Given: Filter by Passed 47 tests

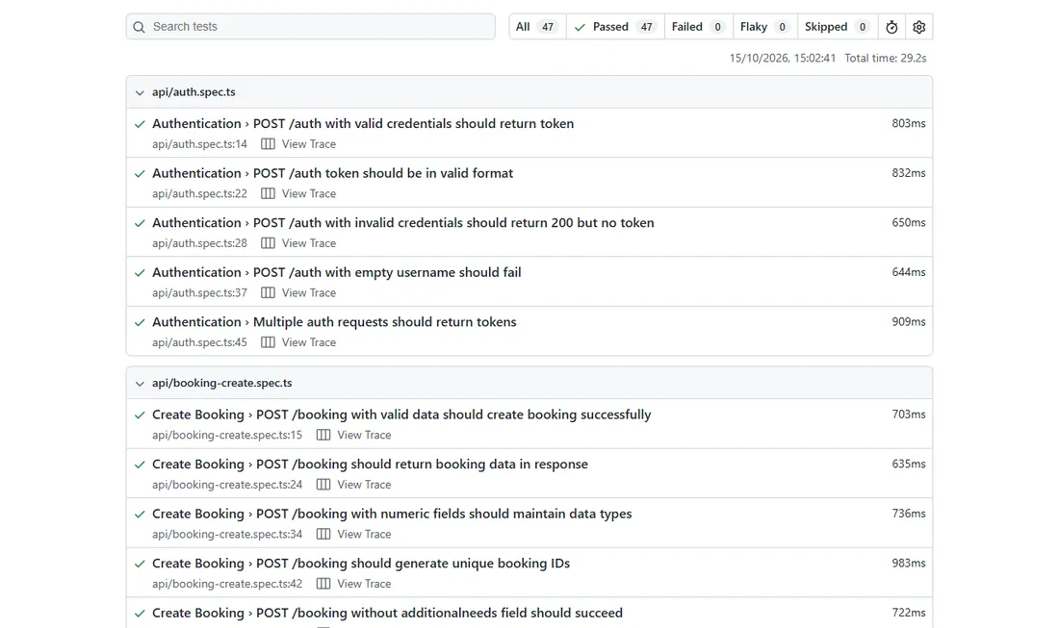Looking at the screenshot, I should coord(615,27).
